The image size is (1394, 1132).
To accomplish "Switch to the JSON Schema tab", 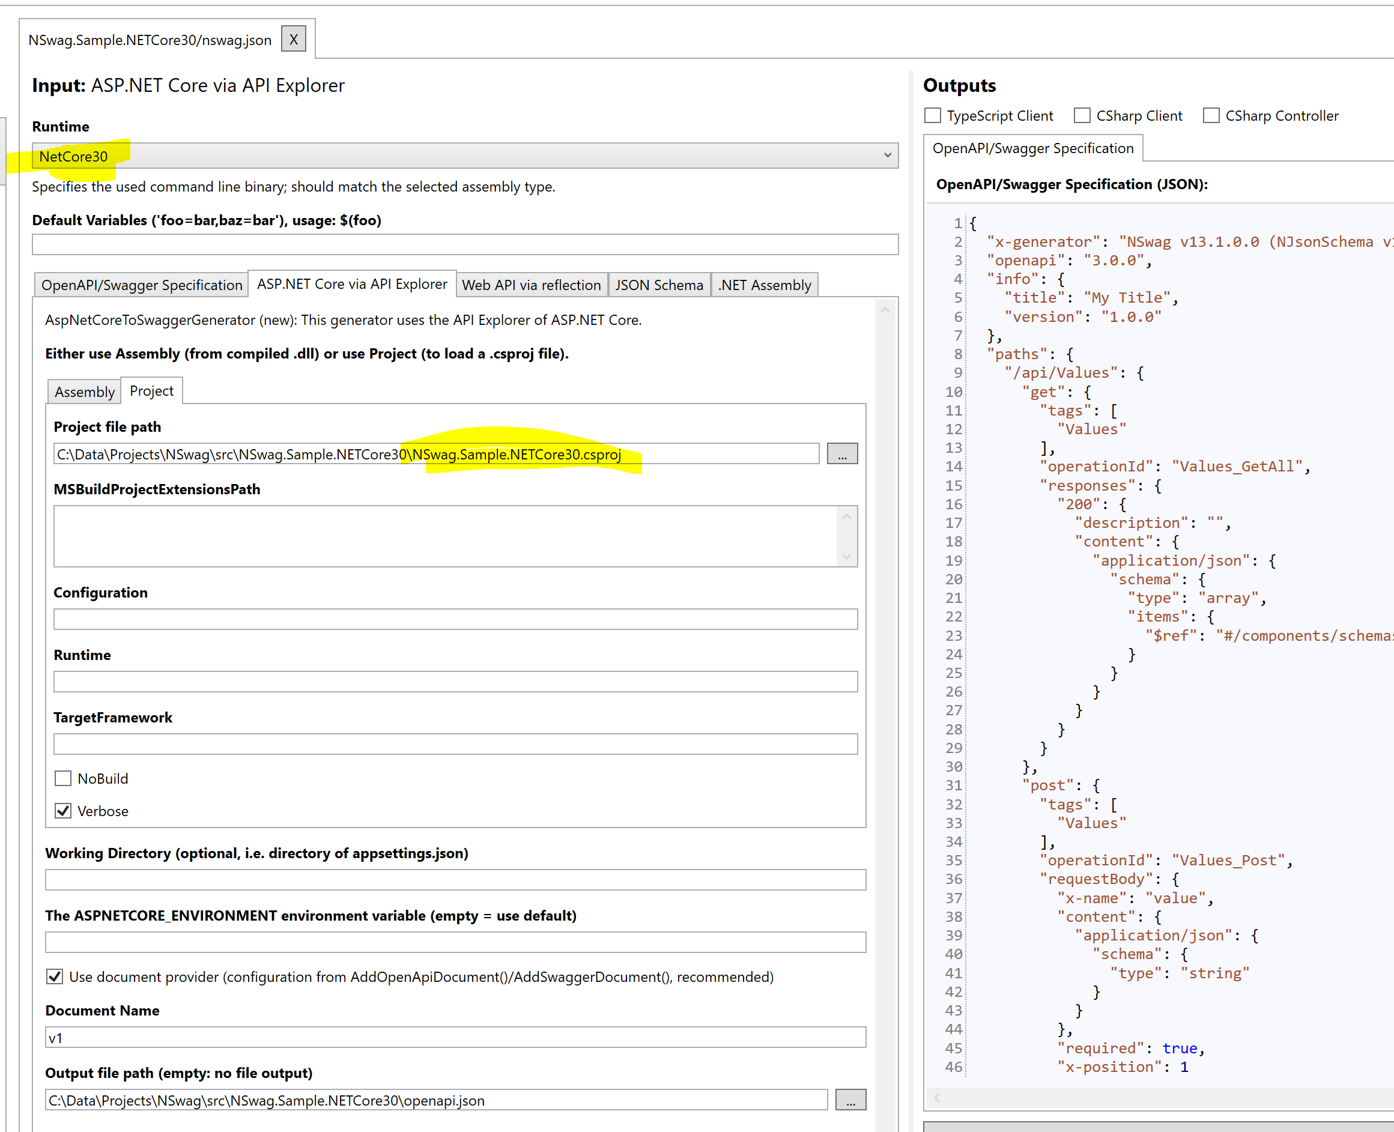I will click(658, 285).
